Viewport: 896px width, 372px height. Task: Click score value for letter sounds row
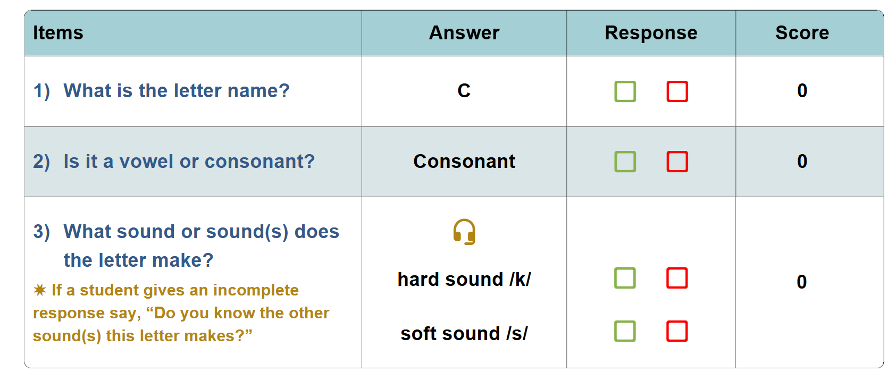(x=802, y=282)
